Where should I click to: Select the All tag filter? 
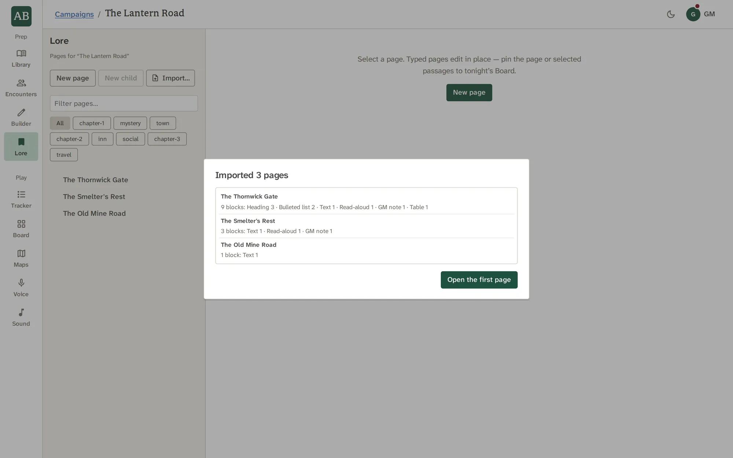(x=60, y=123)
